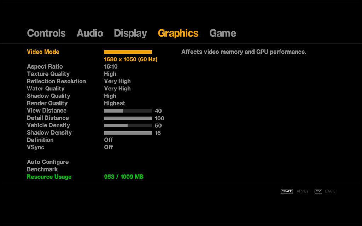Click the Detail Distance slider bar
Viewport: 362px width, 226px height.
[128, 118]
